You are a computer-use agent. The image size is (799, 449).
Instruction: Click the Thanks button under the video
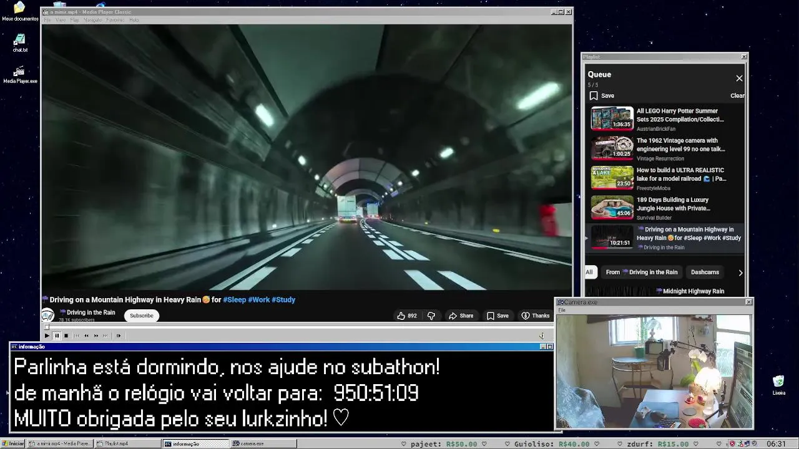click(x=536, y=316)
